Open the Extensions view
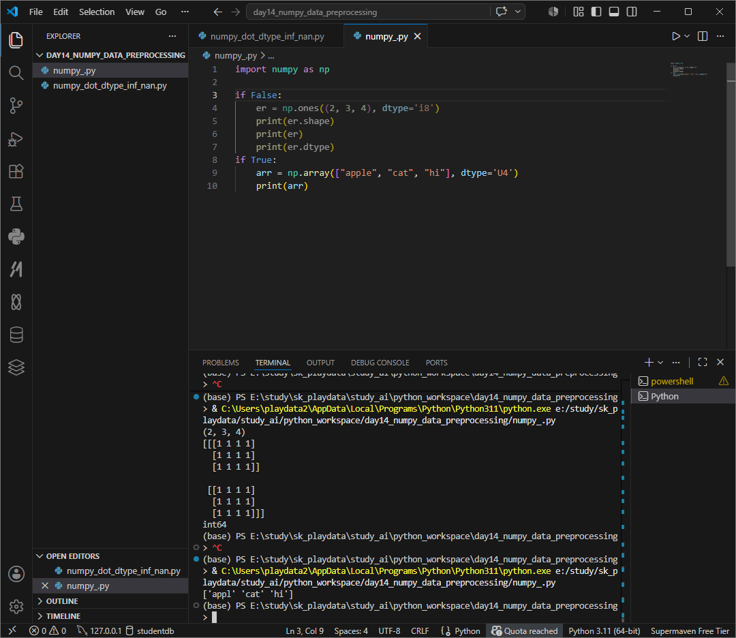The width and height of the screenshot is (736, 638). [x=16, y=171]
